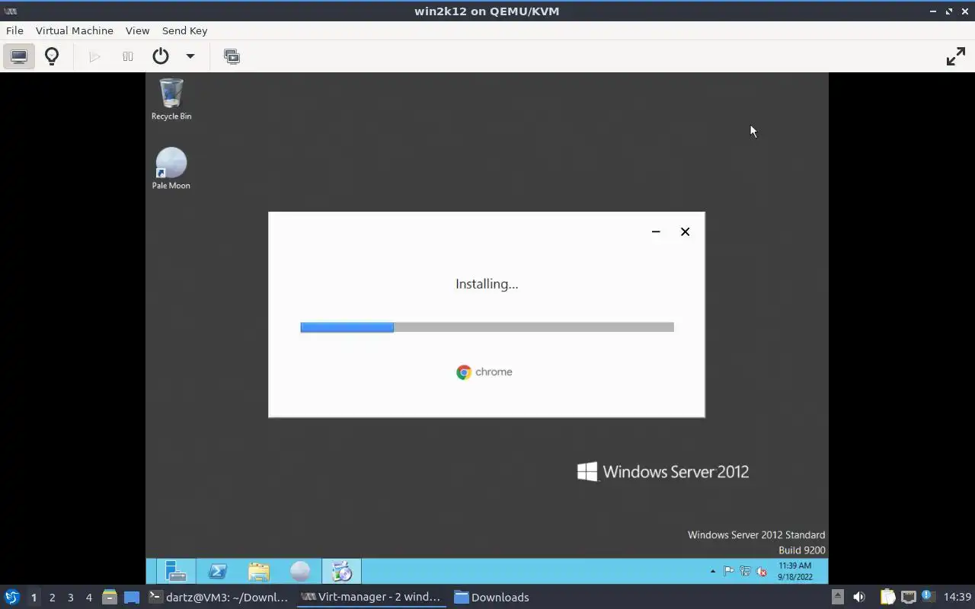The height and width of the screenshot is (609, 975).
Task: Close the Chrome installer dialog
Action: point(685,231)
